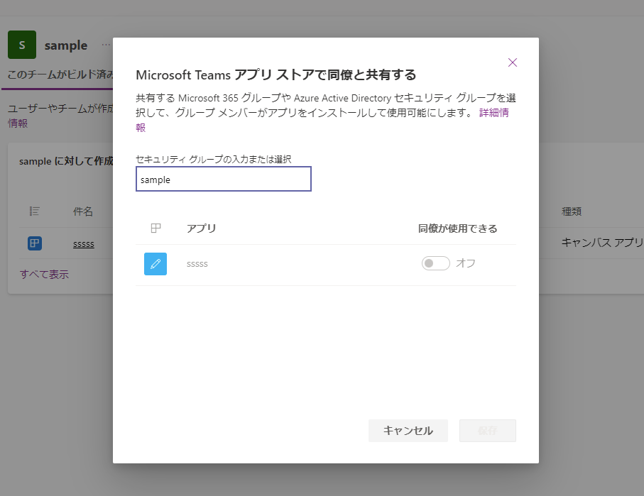The width and height of the screenshot is (644, 496).
Task: Open the 詳細情報 link in dialog
Action: [493, 113]
